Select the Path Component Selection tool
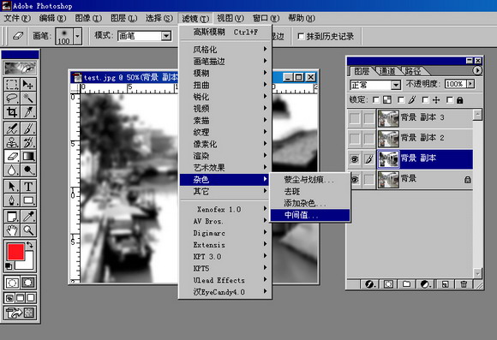497x340 pixels. click(x=12, y=187)
